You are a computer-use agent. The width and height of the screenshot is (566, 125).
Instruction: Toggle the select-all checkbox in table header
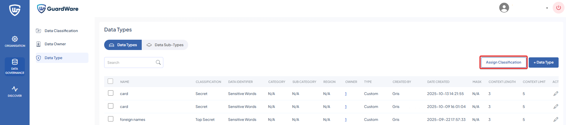pos(110,81)
